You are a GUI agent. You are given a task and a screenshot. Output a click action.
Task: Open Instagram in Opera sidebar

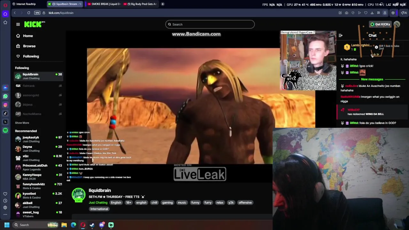[x=5, y=105]
